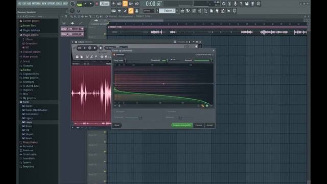Open the PATTERNS menu
Screen dimensions: 327x184
[36, 4]
